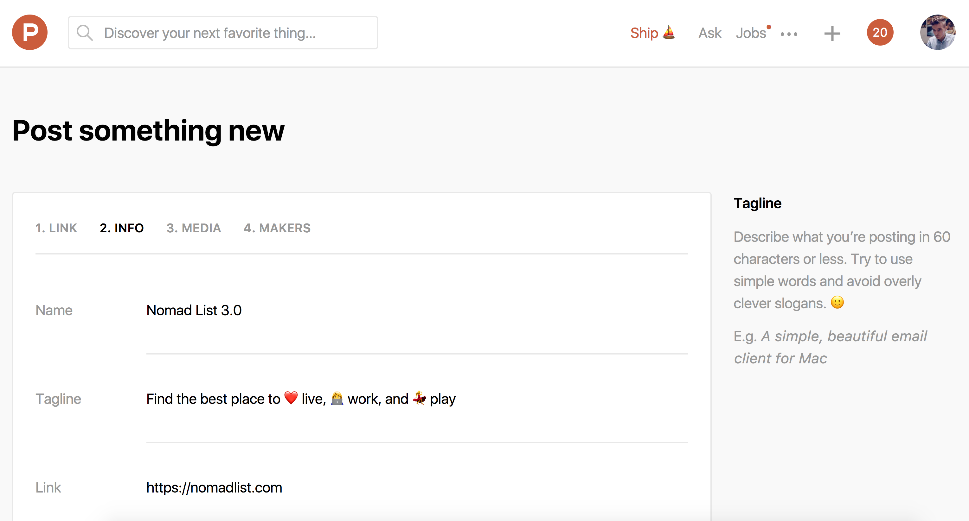Switch to the 3. MEDIA tab
Screen dimensions: 969x521
[194, 228]
